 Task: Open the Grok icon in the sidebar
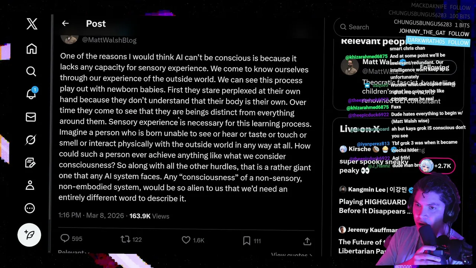click(x=30, y=140)
